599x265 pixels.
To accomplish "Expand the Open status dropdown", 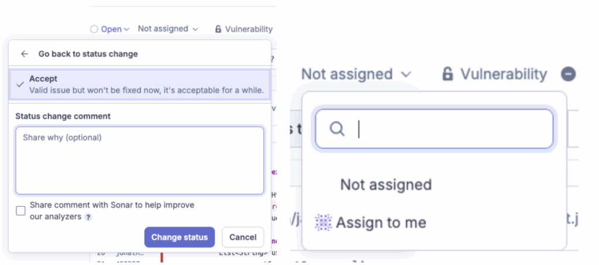I will click(x=111, y=29).
